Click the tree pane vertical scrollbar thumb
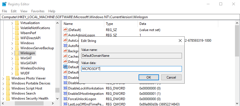Viewport: 240px width, 106px height. pyautogui.click(x=57, y=90)
